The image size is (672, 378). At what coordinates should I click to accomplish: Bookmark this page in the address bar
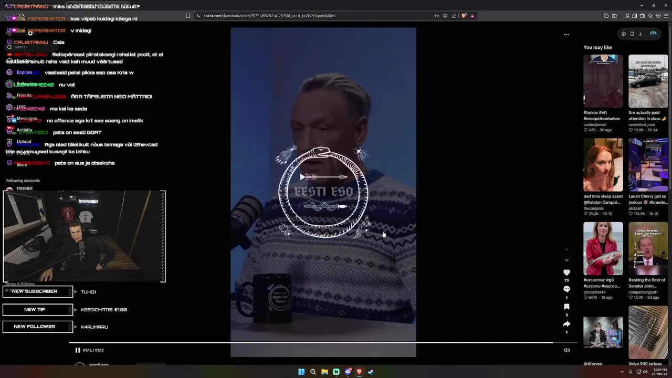[188, 16]
